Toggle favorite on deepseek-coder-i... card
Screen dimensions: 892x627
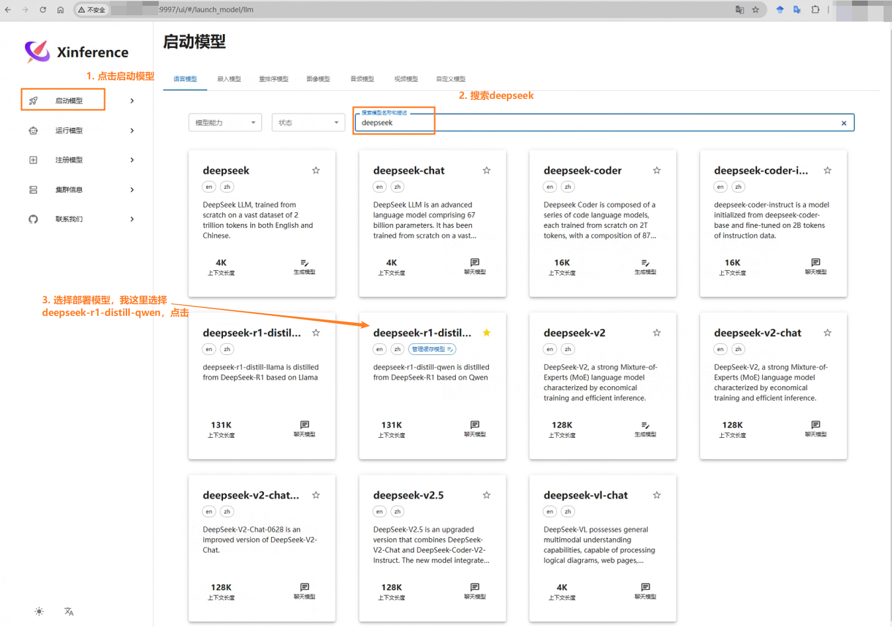pos(827,170)
